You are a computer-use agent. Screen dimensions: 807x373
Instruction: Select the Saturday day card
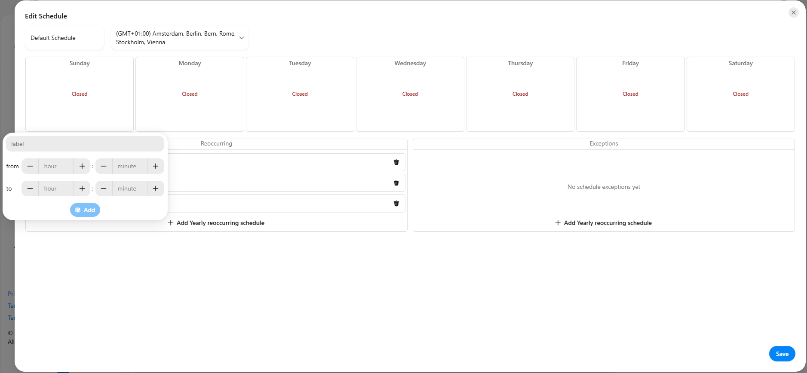coord(741,94)
